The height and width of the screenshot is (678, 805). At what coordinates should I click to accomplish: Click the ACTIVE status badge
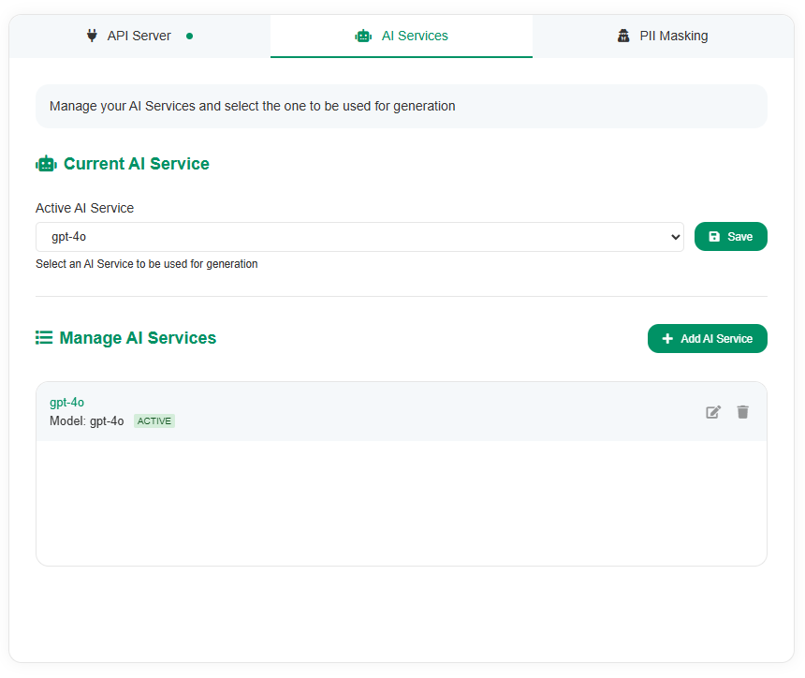154,421
